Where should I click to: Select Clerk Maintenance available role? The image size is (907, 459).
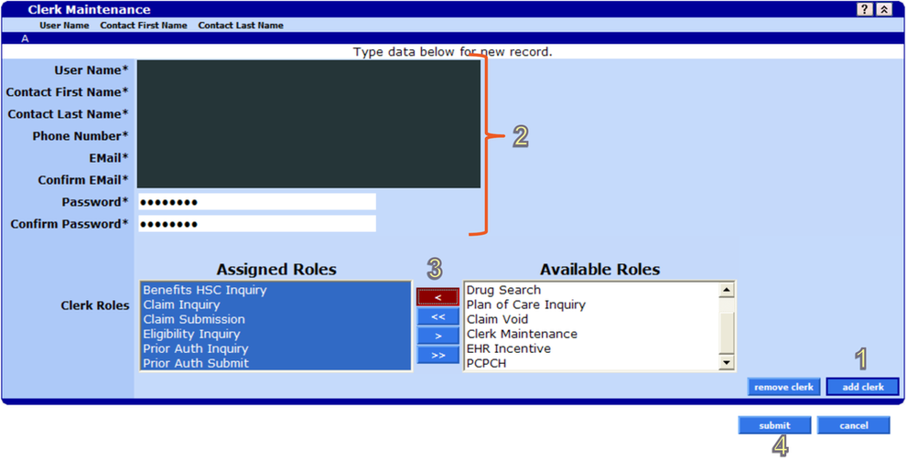tap(590, 334)
